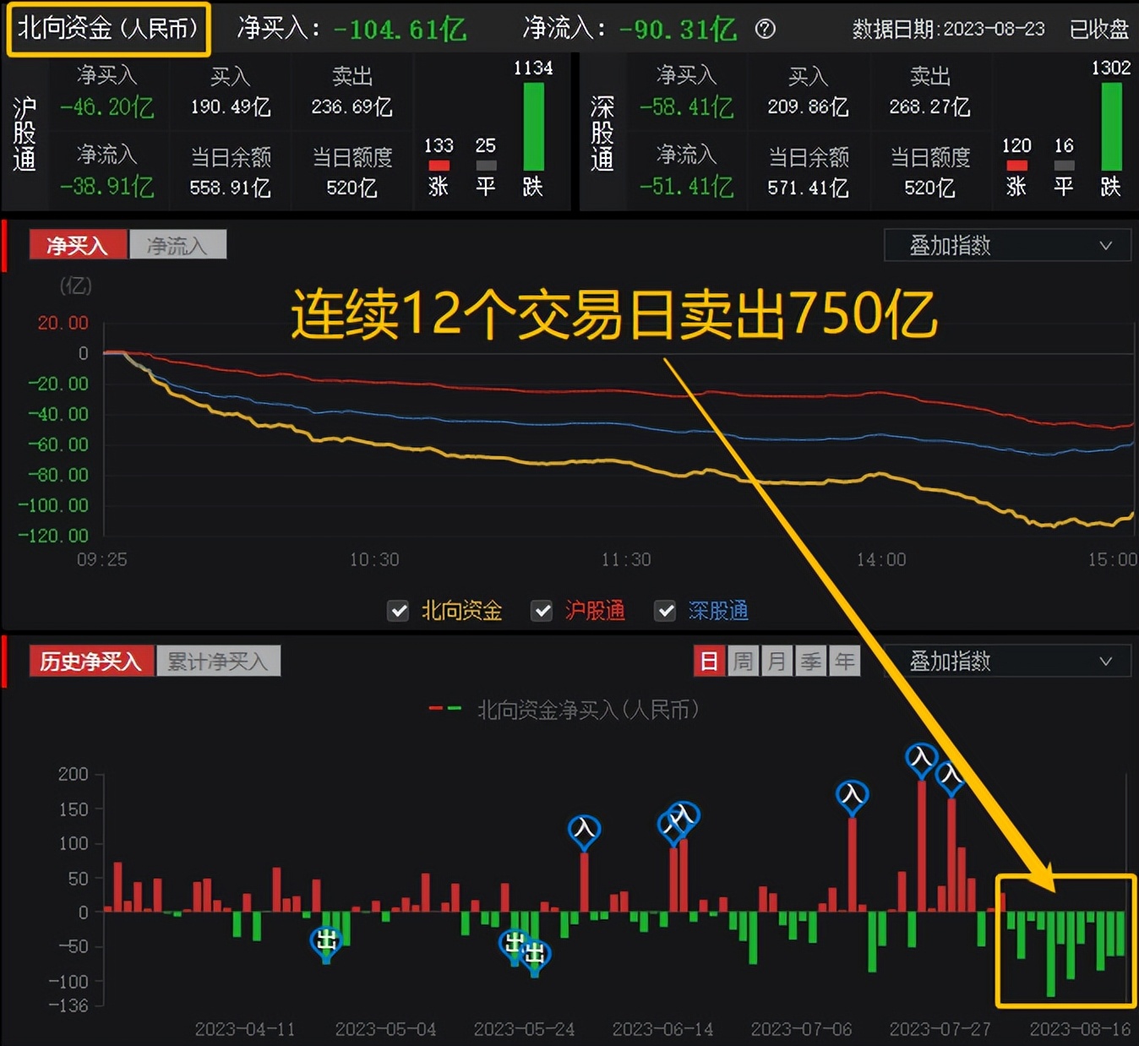The height and width of the screenshot is (1046, 1139).
Task: Select the 周 weekly period button
Action: click(x=743, y=661)
